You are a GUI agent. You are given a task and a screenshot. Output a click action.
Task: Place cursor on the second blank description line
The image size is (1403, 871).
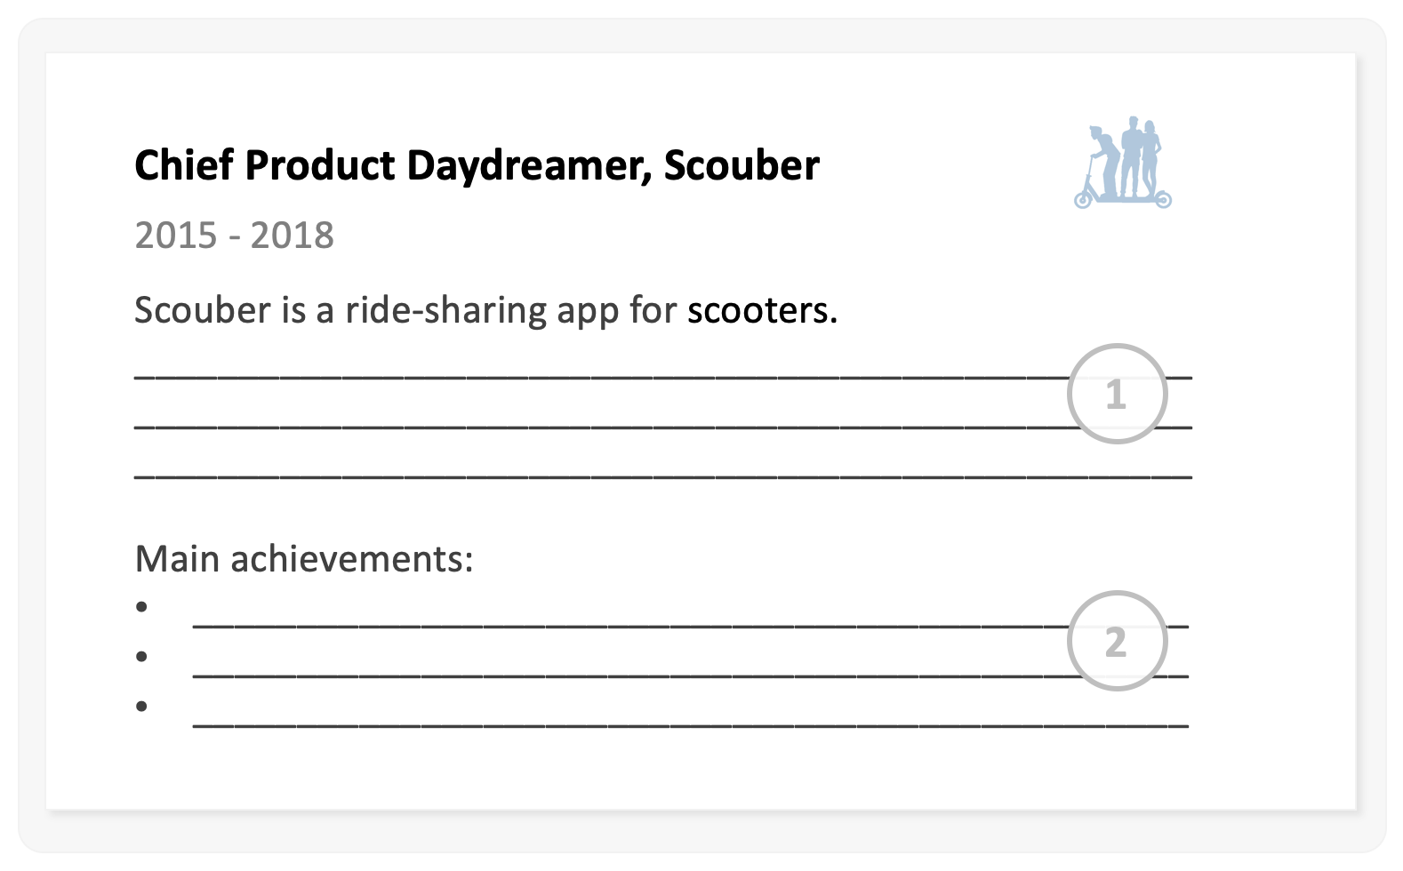(x=596, y=426)
